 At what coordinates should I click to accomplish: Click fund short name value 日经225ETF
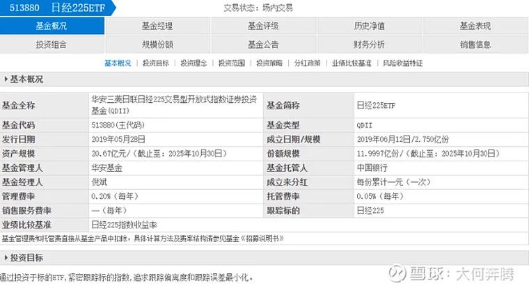376,105
